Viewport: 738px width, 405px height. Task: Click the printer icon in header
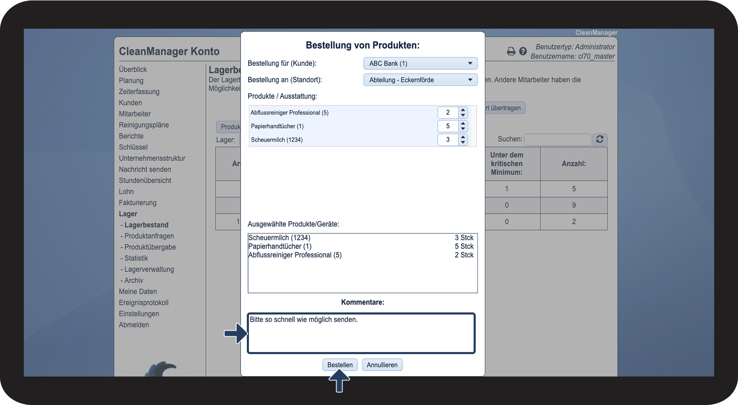click(511, 51)
